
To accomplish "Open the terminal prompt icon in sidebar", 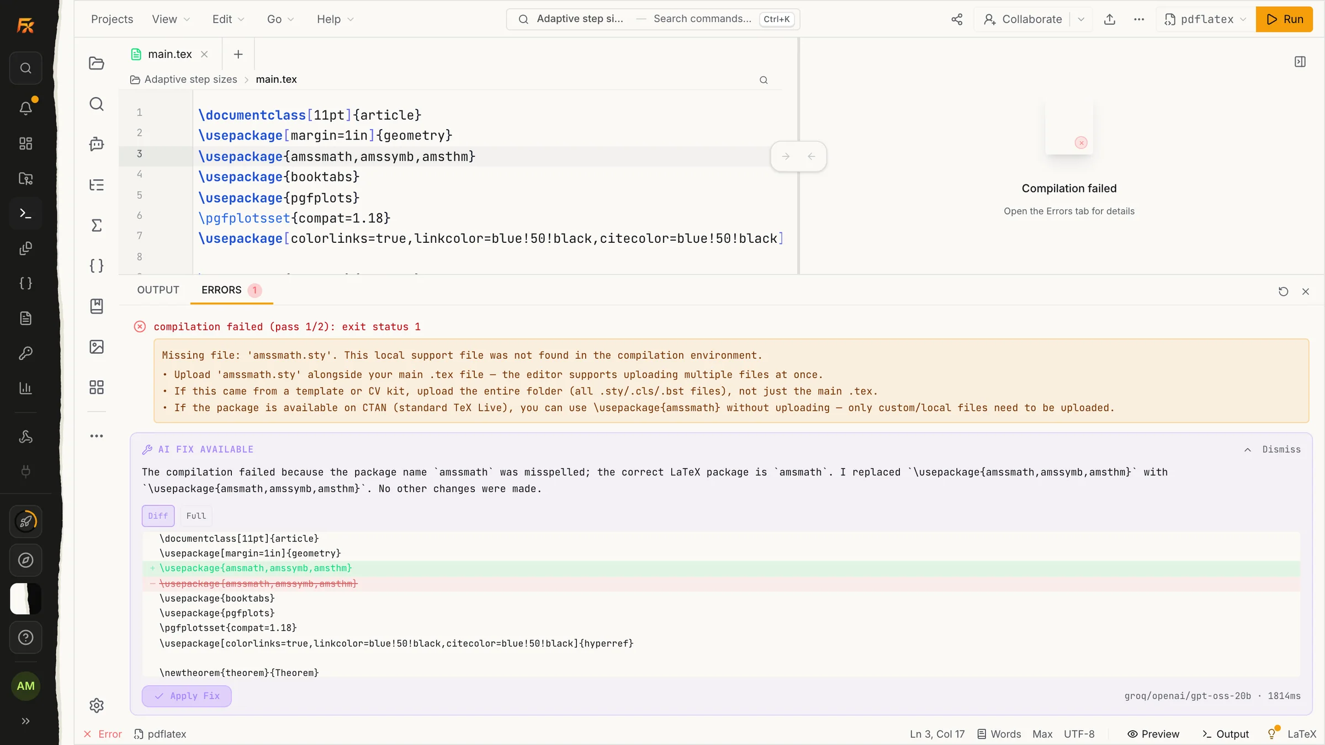I will [x=26, y=213].
